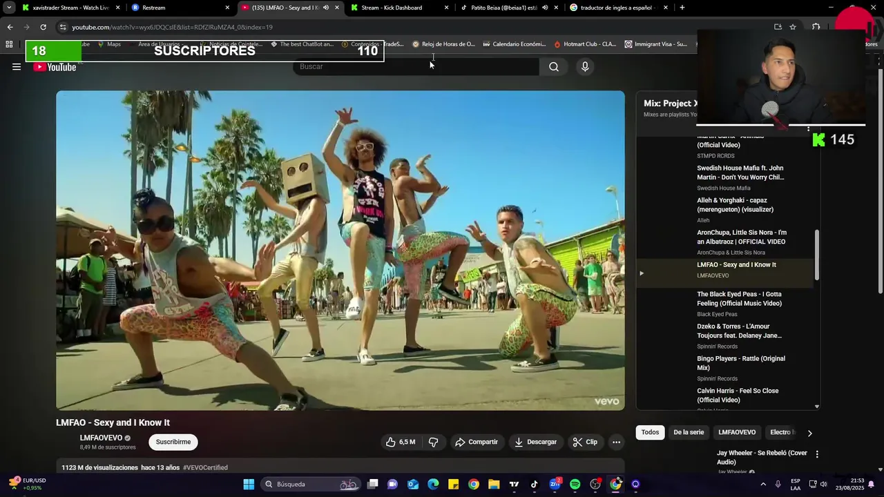The image size is (884, 497).
Task: Dislike the video with thumbs down
Action: 434,442
